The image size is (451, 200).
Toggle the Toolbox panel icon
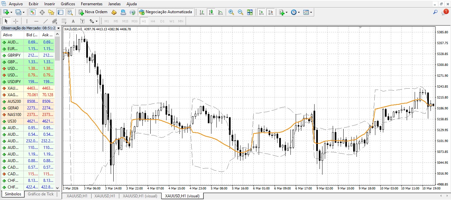tap(60, 12)
